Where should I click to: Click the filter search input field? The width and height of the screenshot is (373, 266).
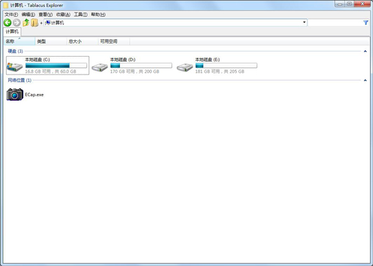(x=334, y=22)
